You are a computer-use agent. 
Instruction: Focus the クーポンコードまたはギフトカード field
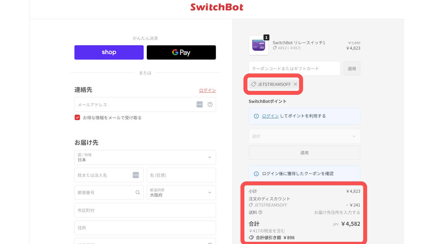pos(294,68)
